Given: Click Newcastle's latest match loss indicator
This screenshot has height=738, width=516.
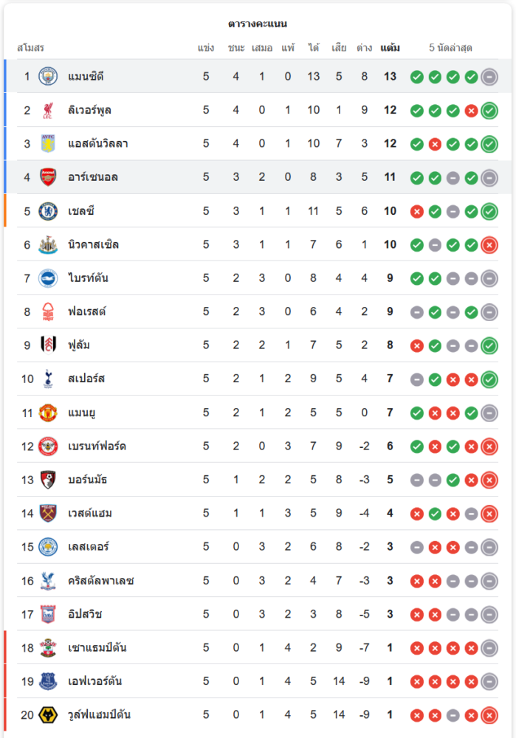Looking at the screenshot, I should (489, 245).
